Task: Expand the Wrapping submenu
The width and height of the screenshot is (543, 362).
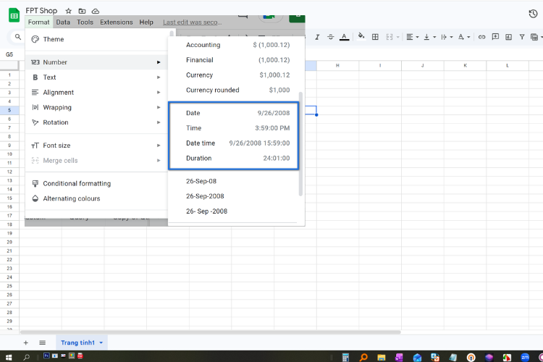Action: 96,107
